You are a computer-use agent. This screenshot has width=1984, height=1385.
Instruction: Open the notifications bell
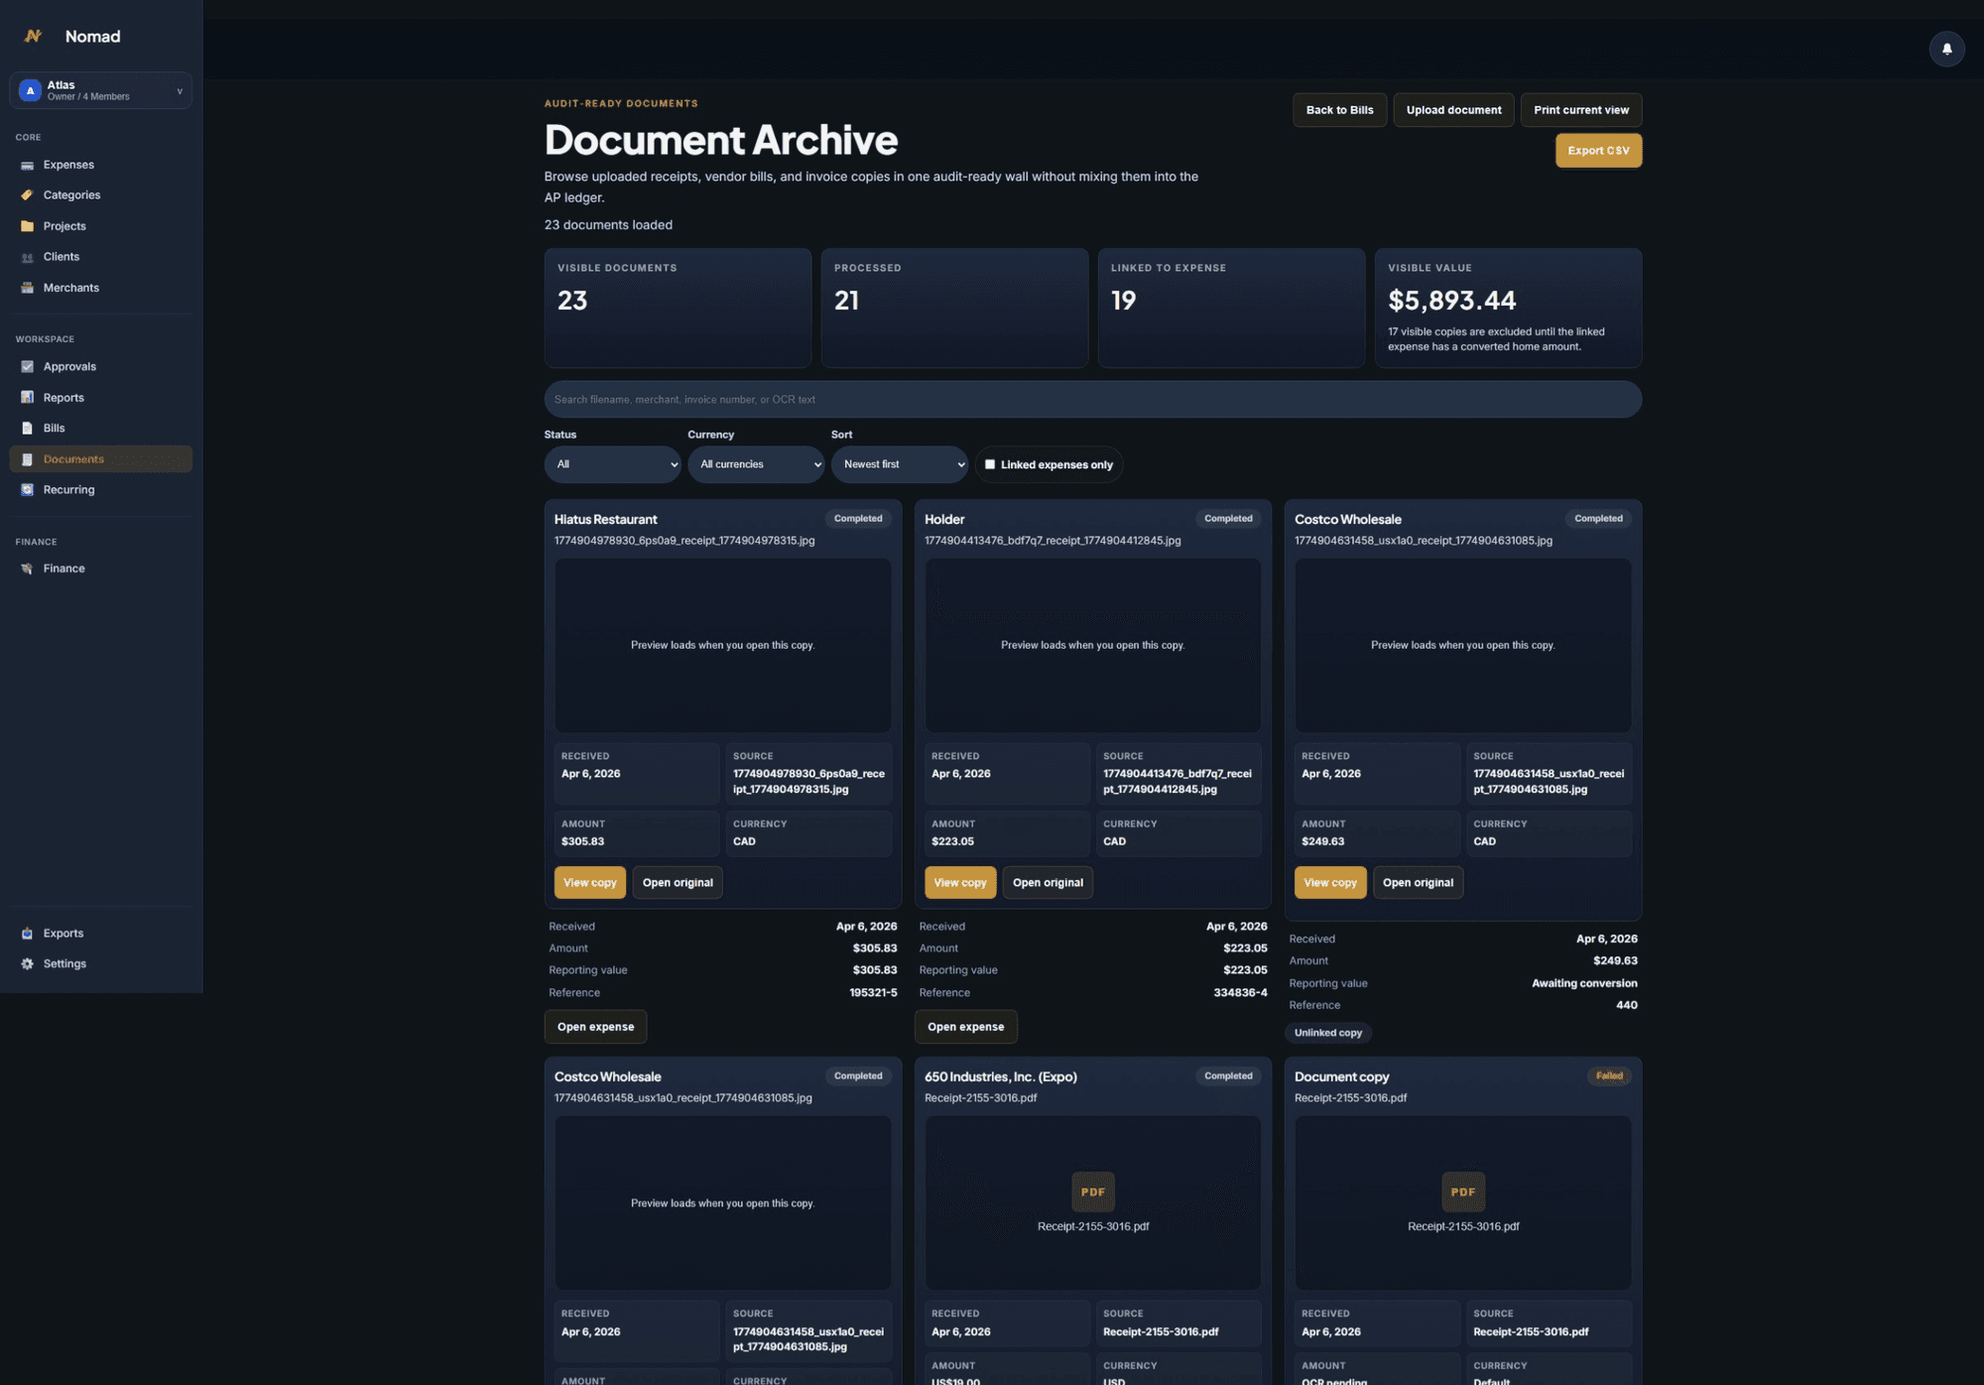(1946, 49)
